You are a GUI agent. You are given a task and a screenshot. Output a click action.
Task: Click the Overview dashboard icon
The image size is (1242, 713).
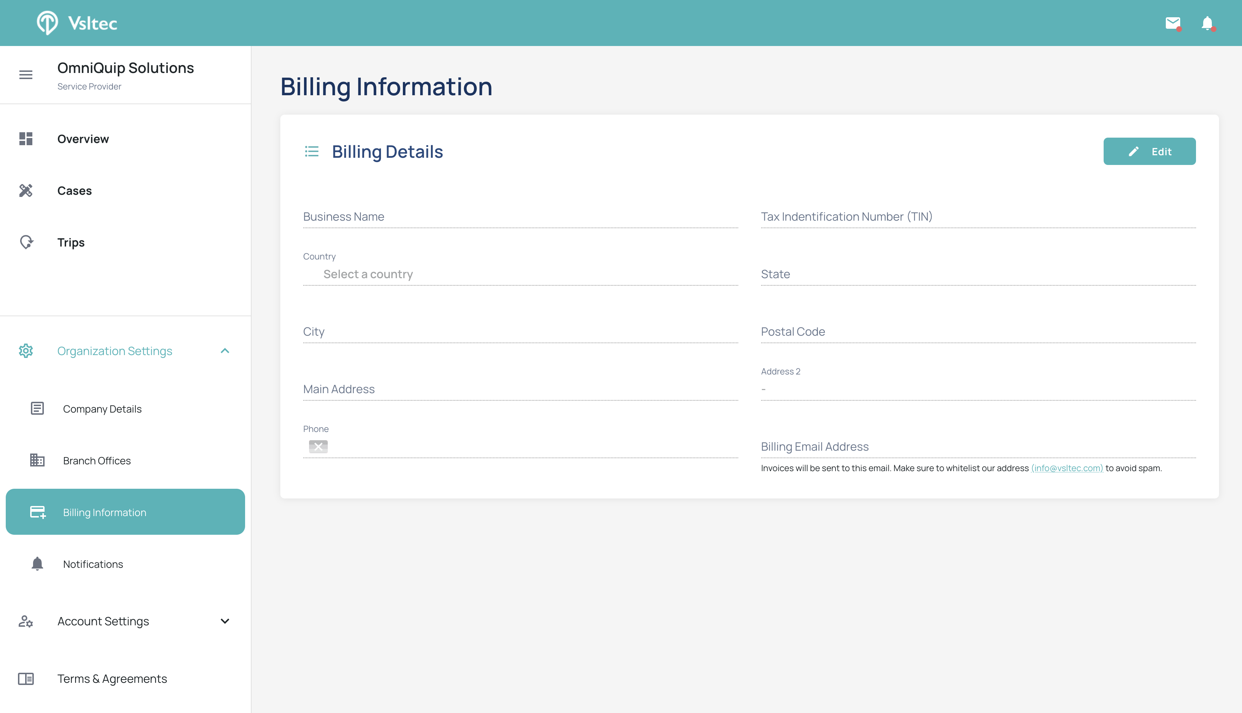26,139
